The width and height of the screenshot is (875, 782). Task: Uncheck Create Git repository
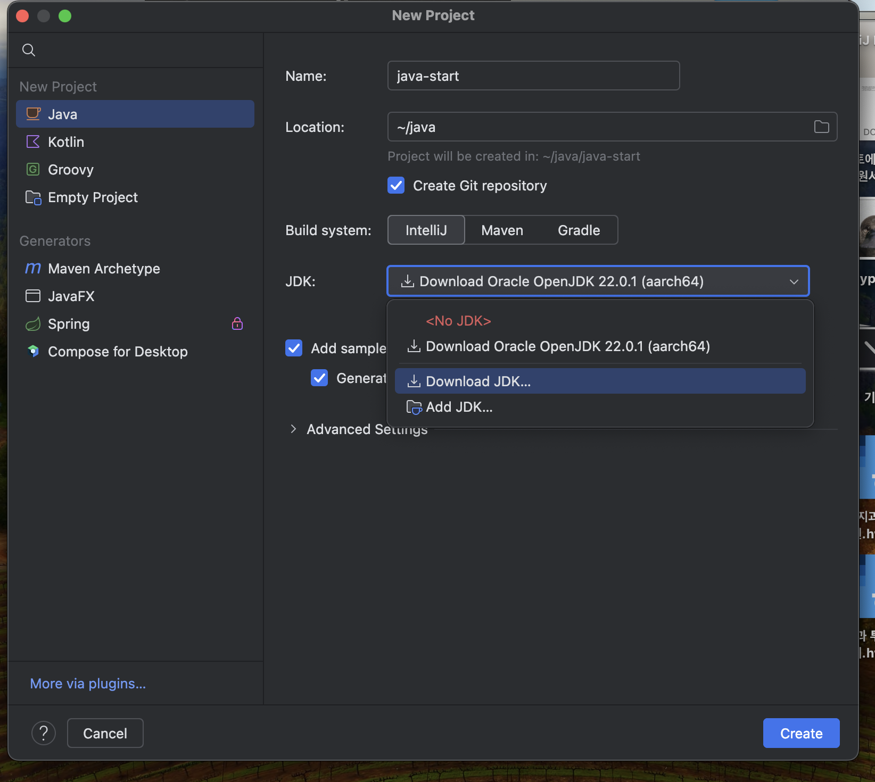[396, 186]
